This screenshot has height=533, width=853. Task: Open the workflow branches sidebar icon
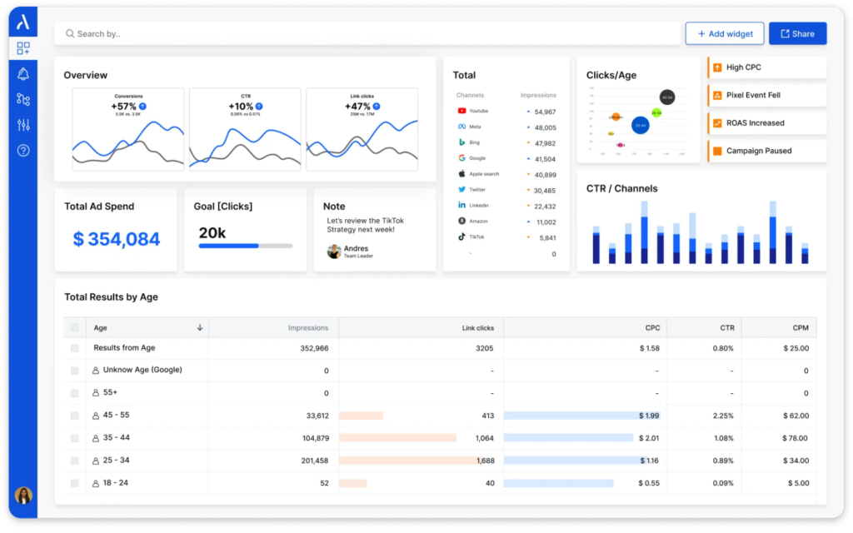(x=22, y=99)
